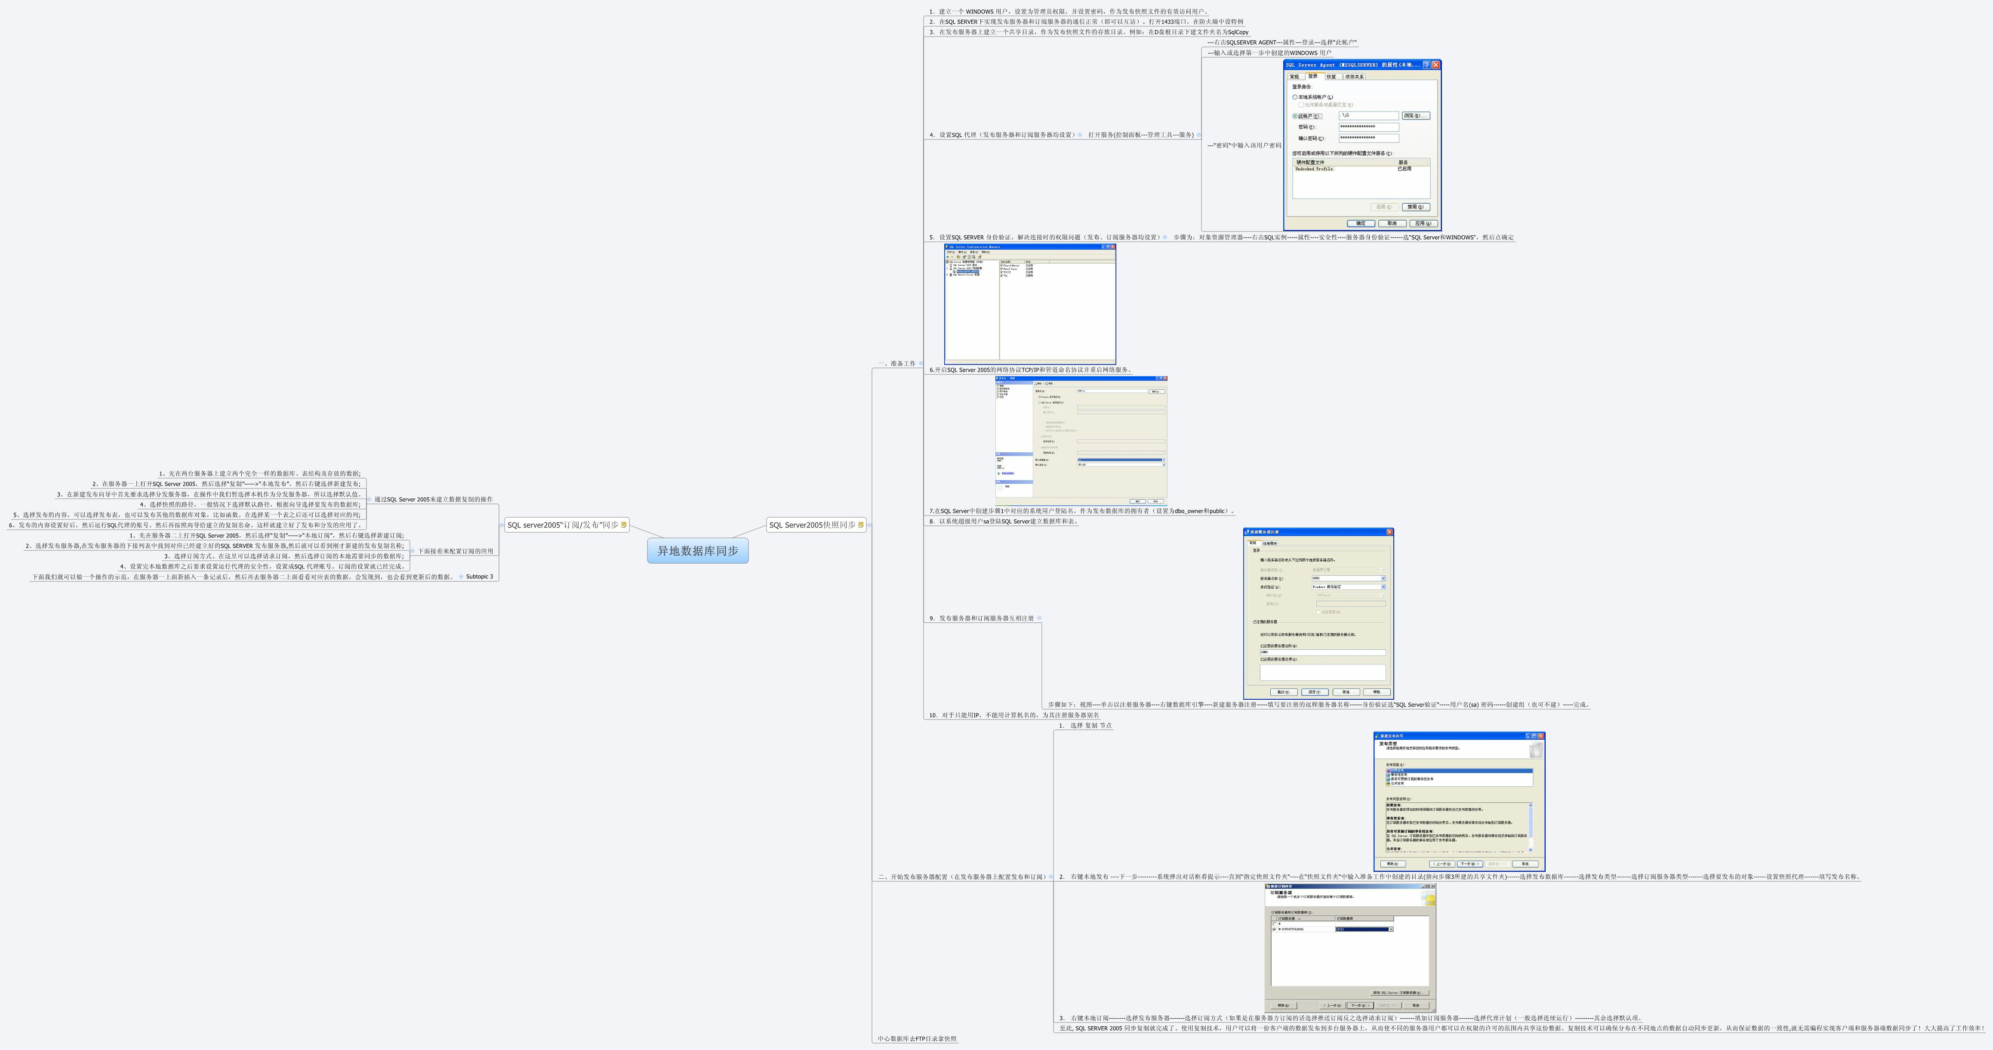Close SQL Server Agent properties dialog
The width and height of the screenshot is (1993, 1050).
pos(1436,65)
